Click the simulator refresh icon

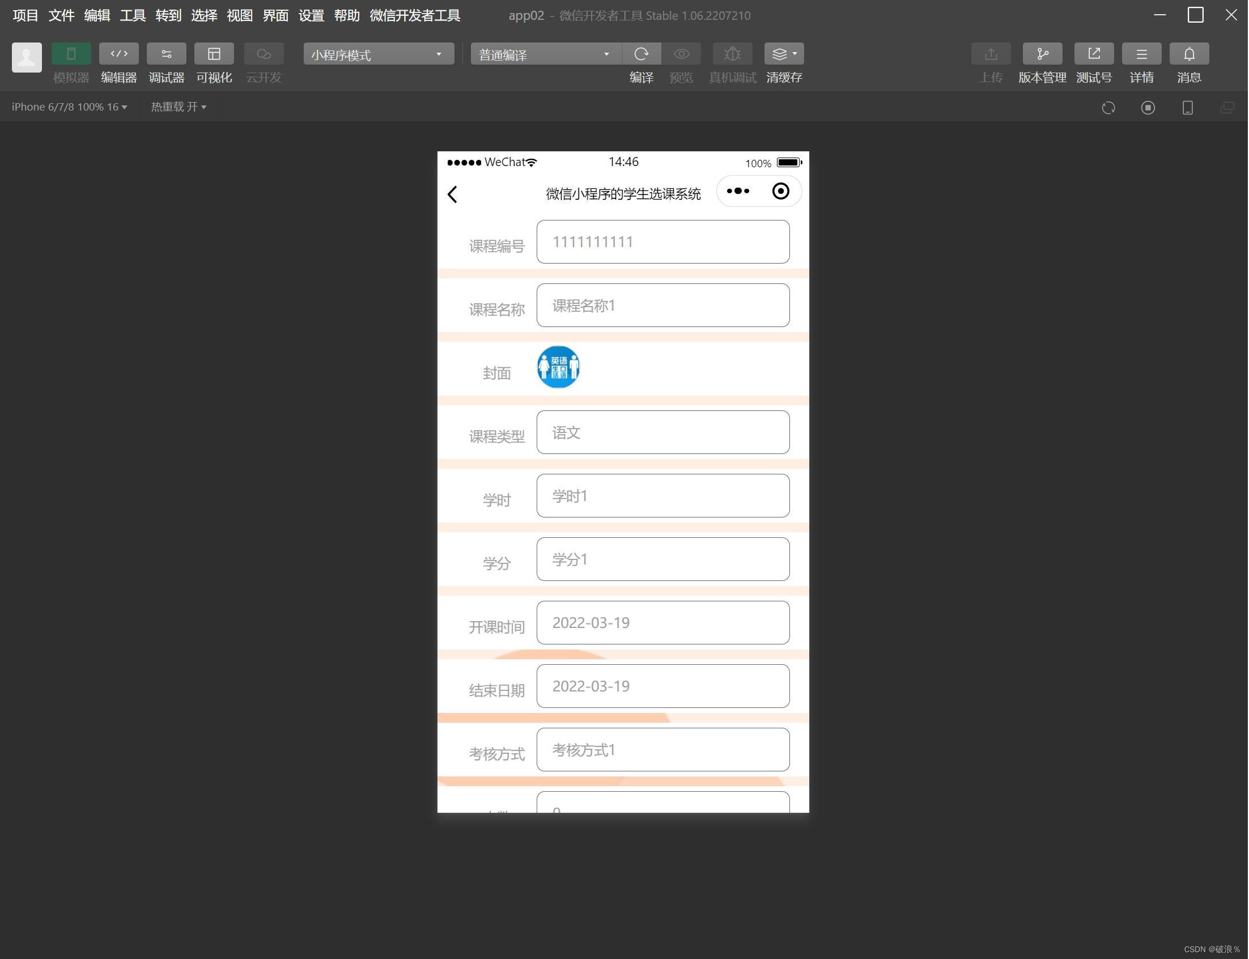pos(1108,108)
